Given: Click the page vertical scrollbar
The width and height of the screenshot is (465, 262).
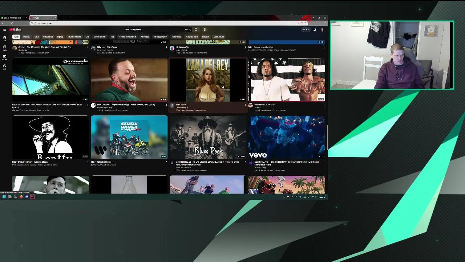Looking at the screenshot, I should [x=327, y=138].
